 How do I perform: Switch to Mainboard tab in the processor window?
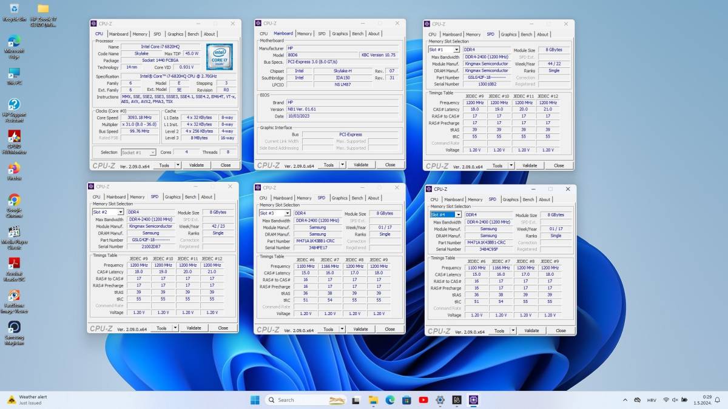(x=118, y=34)
